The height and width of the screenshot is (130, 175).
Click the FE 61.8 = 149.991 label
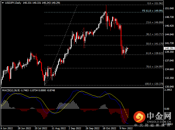152,11
